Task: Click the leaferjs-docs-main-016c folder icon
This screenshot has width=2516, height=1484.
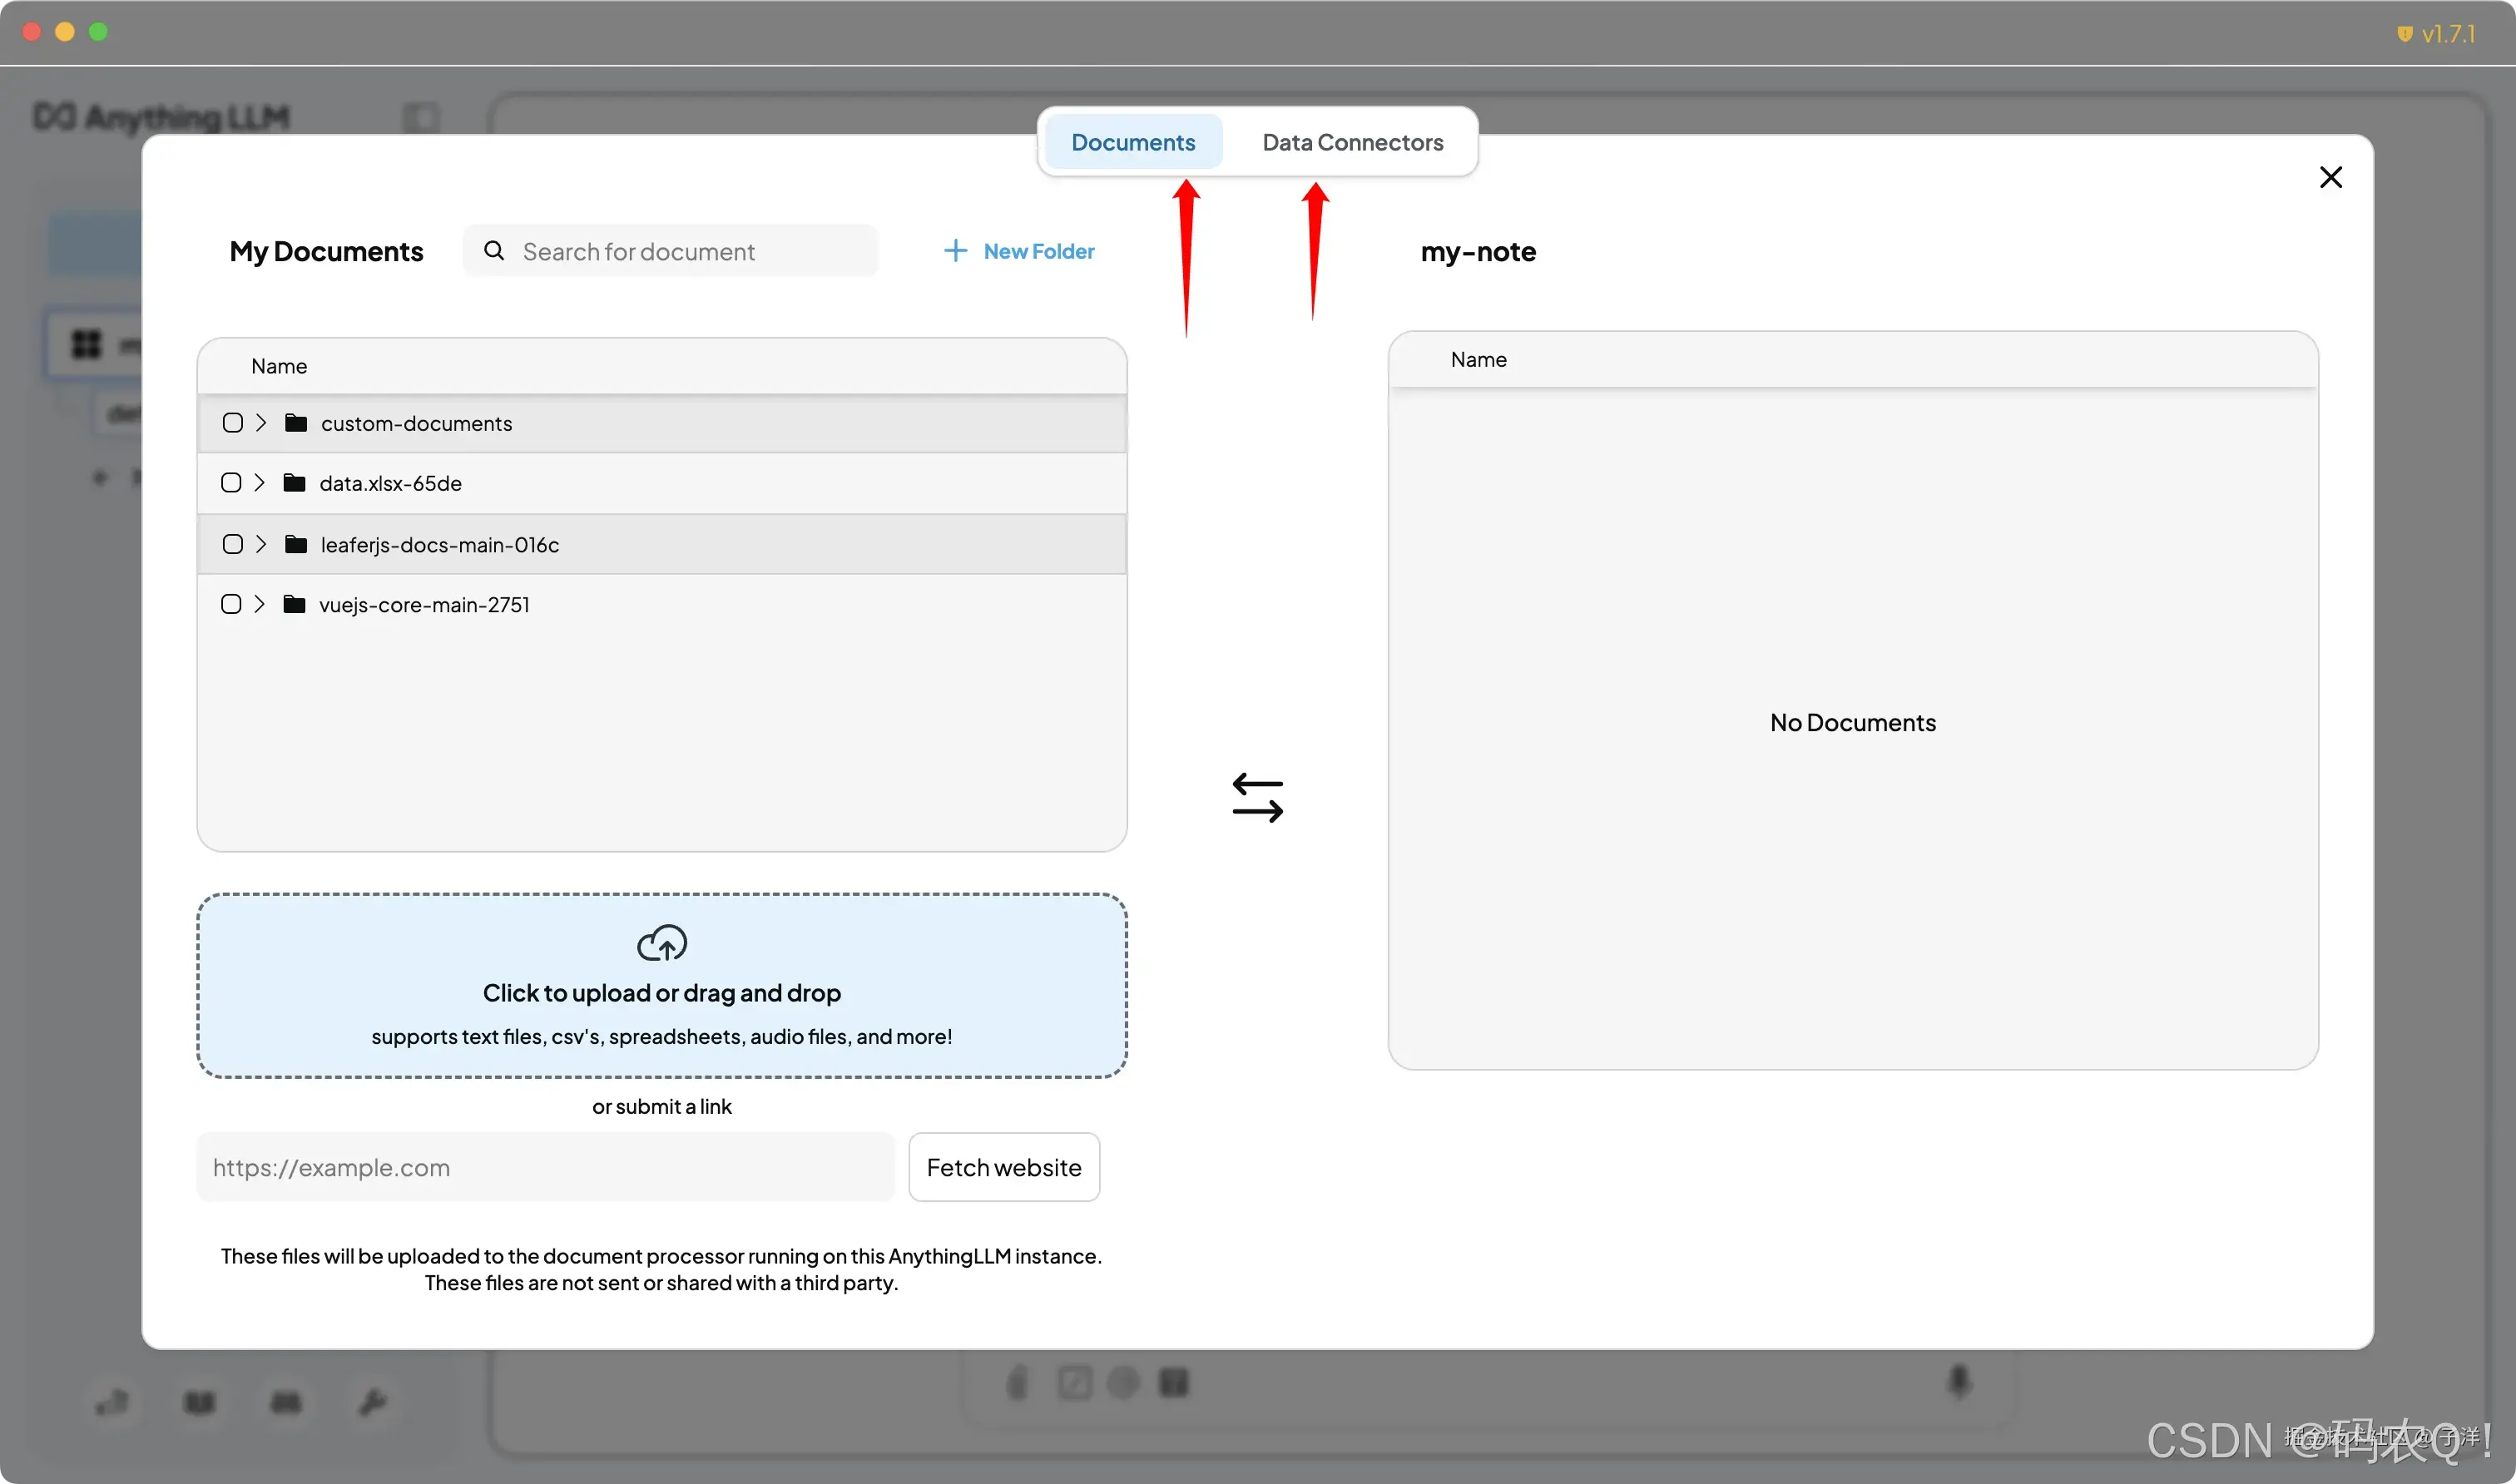Action: 296,544
